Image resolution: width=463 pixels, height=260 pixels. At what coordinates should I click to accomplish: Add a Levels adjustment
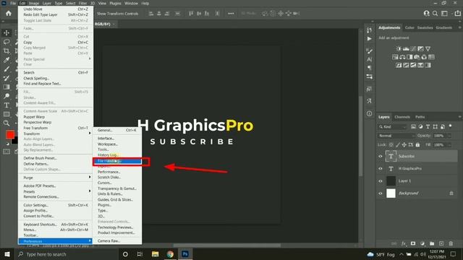tap(406, 48)
